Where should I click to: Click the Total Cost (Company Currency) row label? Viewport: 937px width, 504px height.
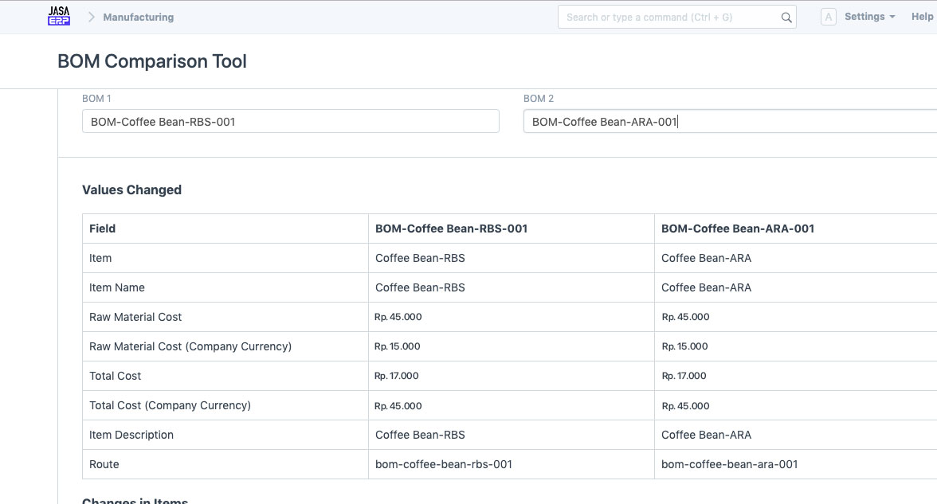tap(170, 405)
